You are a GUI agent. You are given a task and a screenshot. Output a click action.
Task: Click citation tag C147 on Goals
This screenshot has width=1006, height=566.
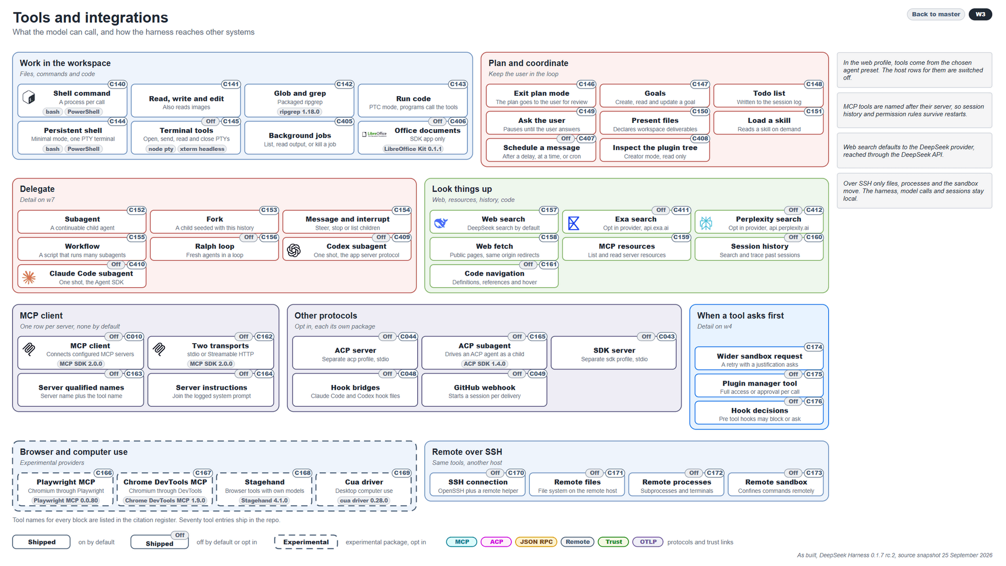(x=700, y=84)
